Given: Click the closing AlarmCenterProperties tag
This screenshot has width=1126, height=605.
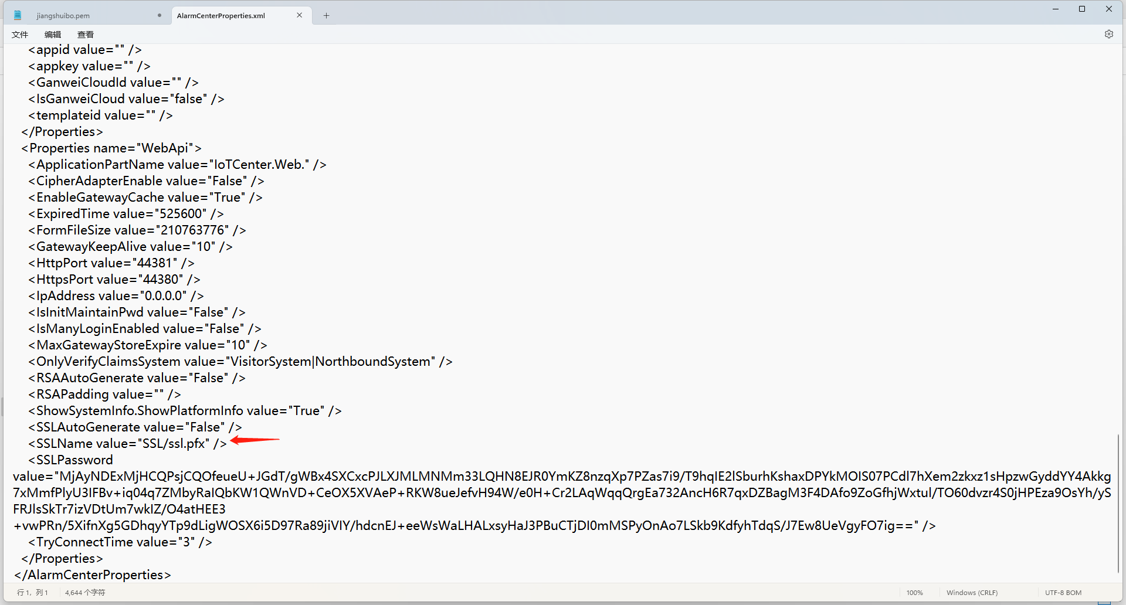Looking at the screenshot, I should [93, 575].
